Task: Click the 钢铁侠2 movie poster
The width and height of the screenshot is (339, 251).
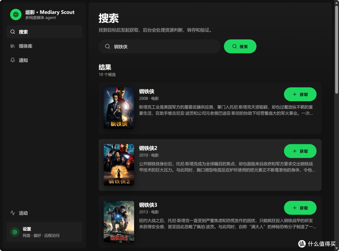Action: point(119,165)
